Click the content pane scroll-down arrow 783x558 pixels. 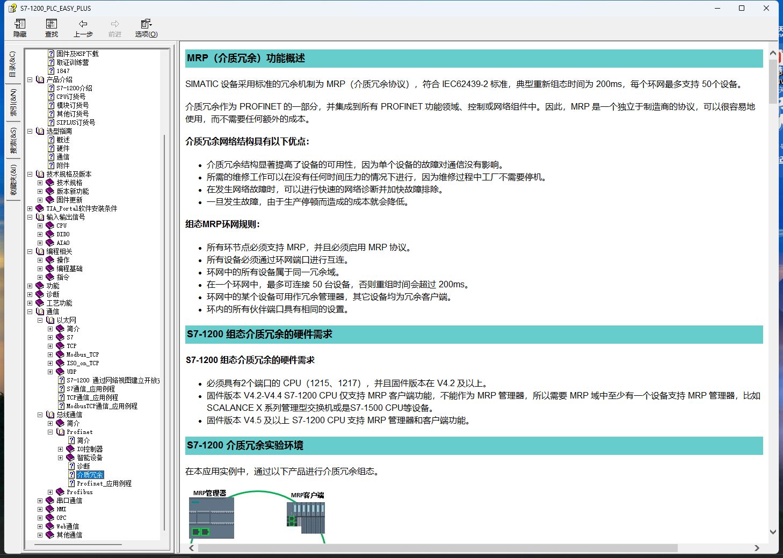[x=773, y=532]
